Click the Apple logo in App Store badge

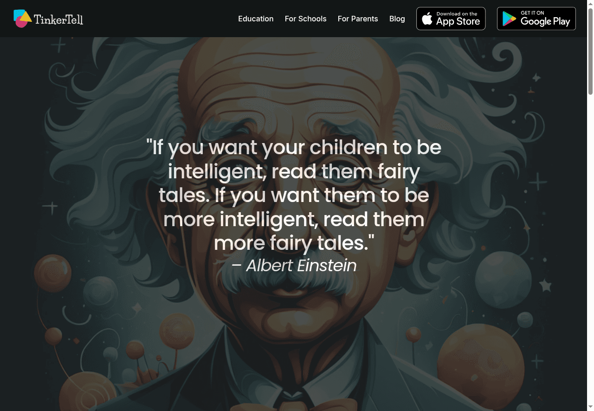(x=427, y=19)
